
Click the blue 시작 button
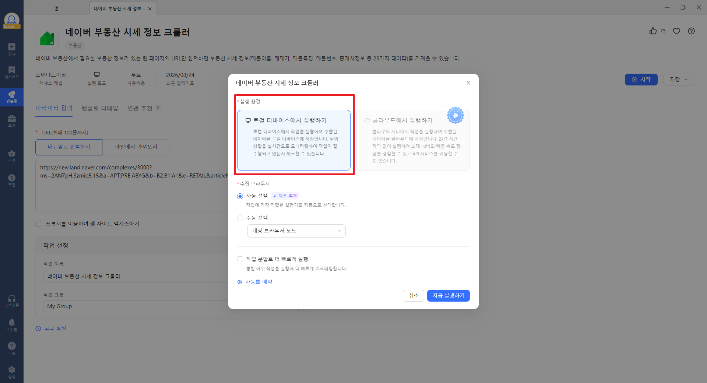(x=641, y=80)
